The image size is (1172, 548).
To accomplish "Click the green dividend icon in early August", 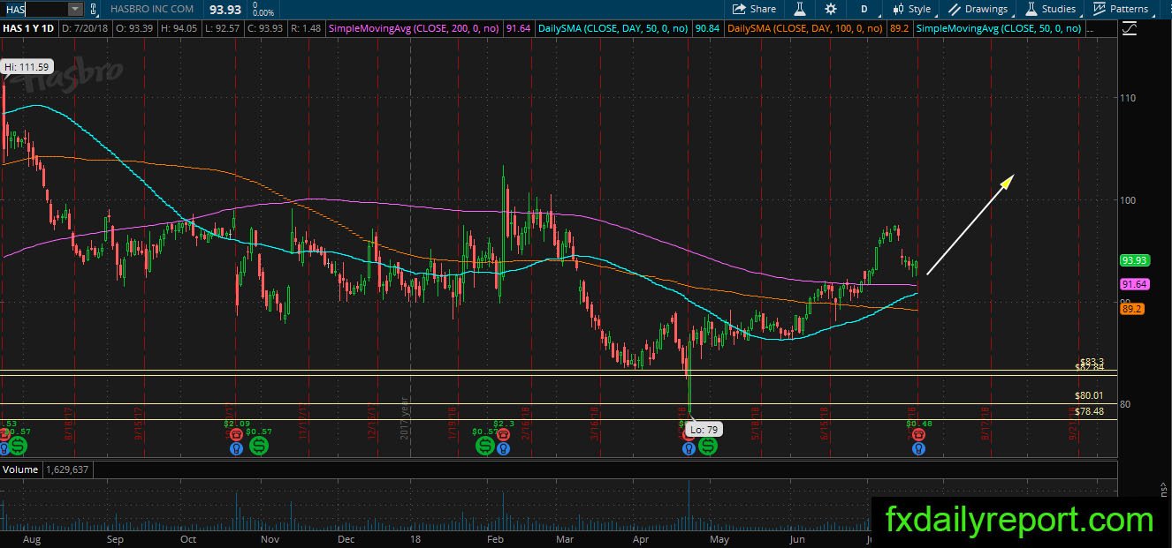I will point(17,447).
